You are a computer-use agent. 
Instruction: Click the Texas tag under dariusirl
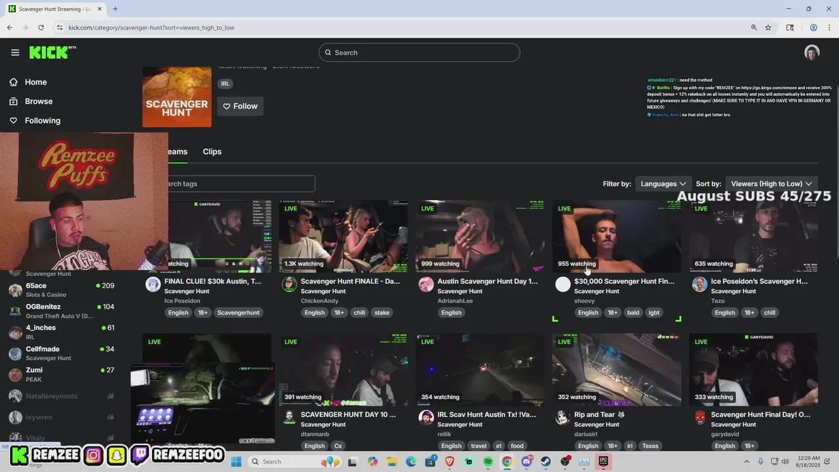pos(650,446)
